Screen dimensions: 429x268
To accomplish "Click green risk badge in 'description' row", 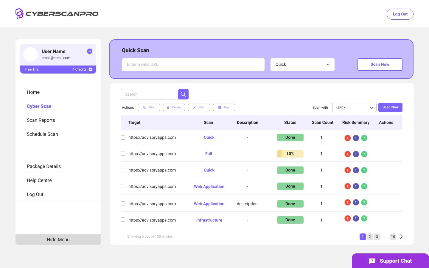I will (x=364, y=202).
